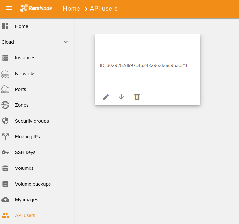The image size is (239, 224).
Task: Open the Zones page
Action: [22, 105]
